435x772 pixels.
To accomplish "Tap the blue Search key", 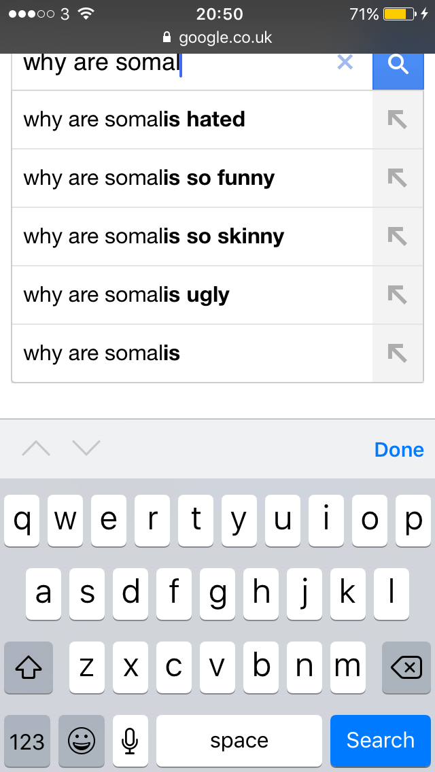I will pos(381,741).
